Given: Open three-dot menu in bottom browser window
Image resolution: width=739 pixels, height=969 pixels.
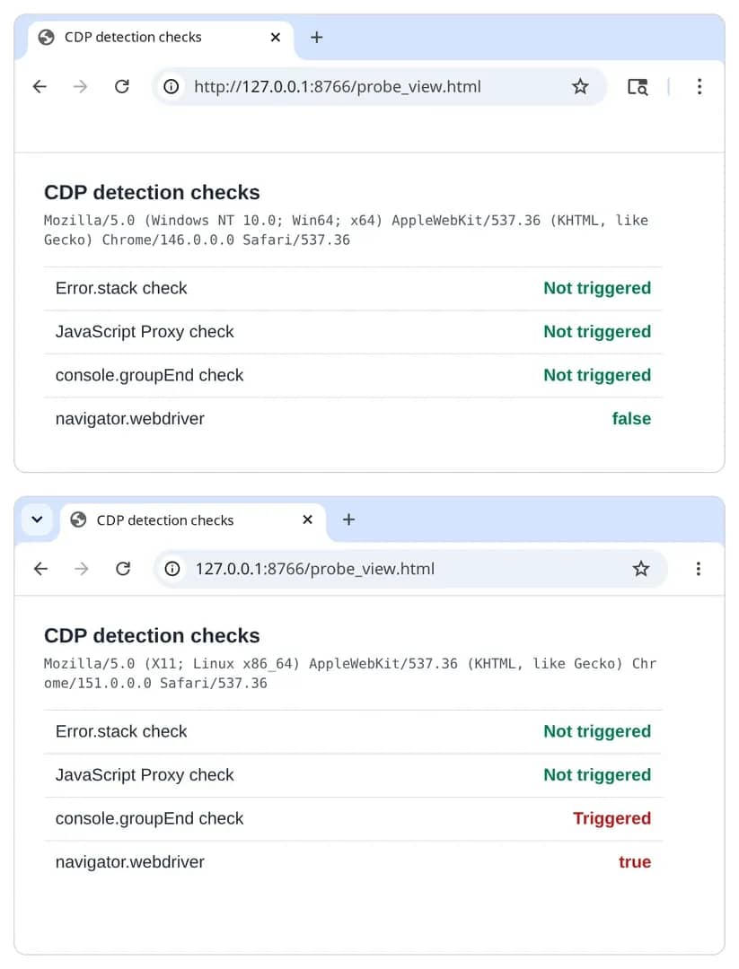Looking at the screenshot, I should 699,569.
